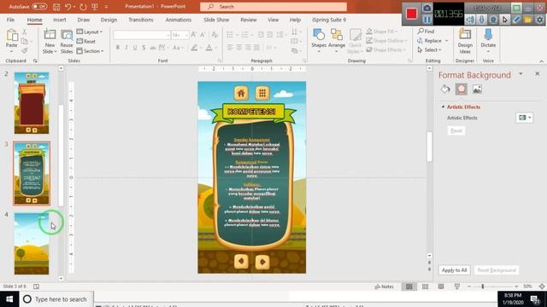Click the taskbar Type here to search box

56,299
